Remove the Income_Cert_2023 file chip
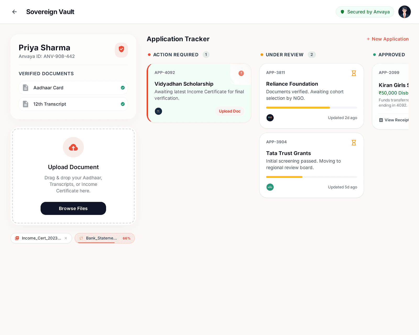The width and height of the screenshot is (419, 335). pyautogui.click(x=66, y=238)
